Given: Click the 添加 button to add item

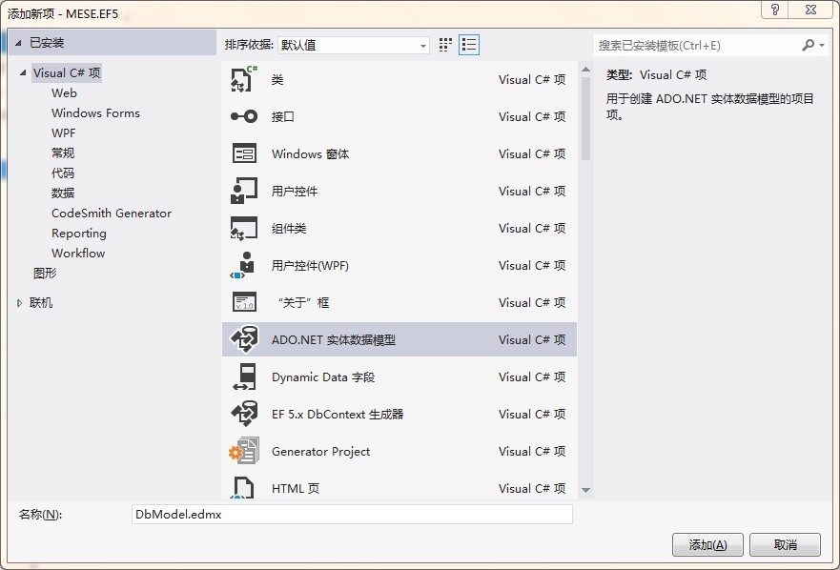Looking at the screenshot, I should point(707,544).
